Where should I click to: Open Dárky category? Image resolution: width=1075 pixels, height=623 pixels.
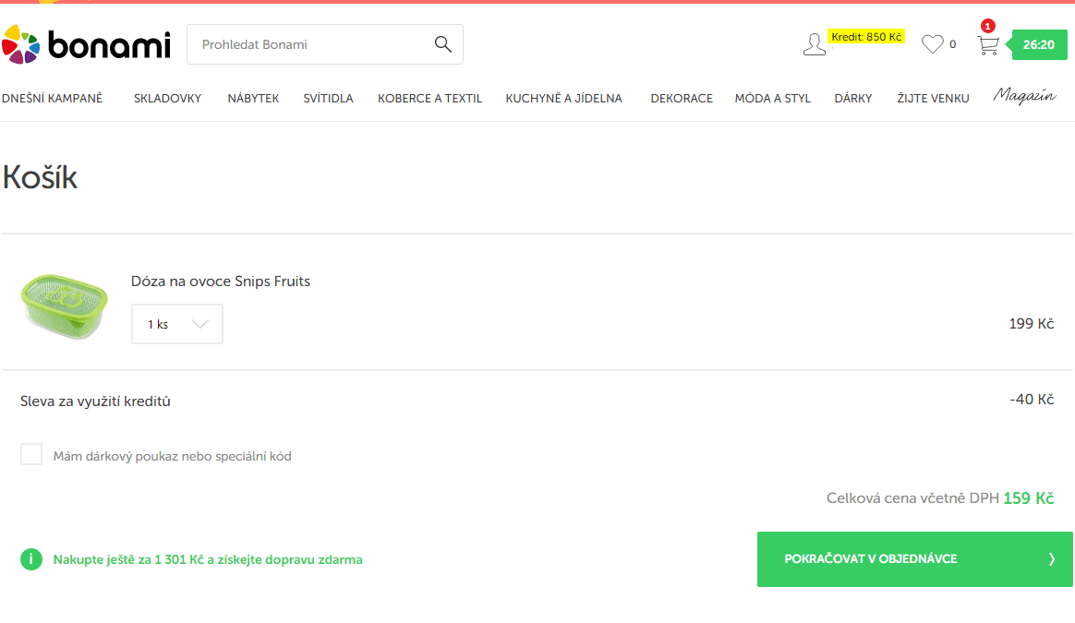click(852, 98)
